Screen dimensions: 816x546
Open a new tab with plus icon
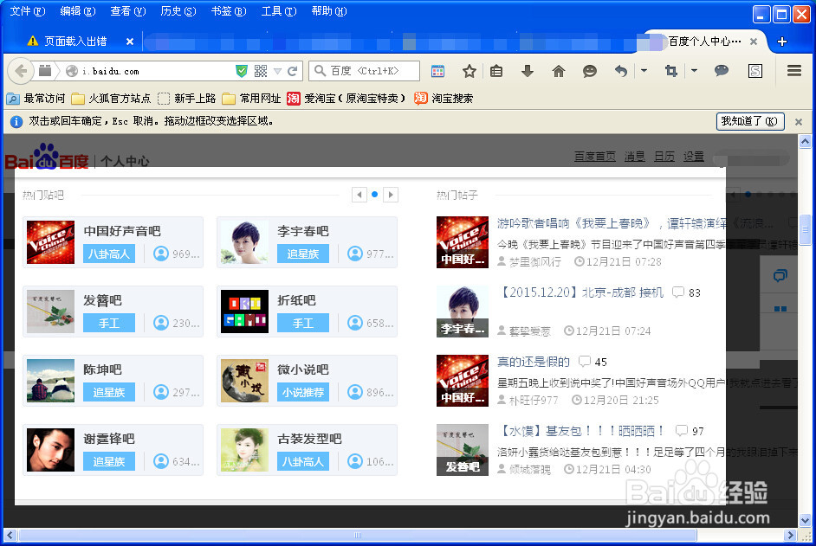click(781, 42)
